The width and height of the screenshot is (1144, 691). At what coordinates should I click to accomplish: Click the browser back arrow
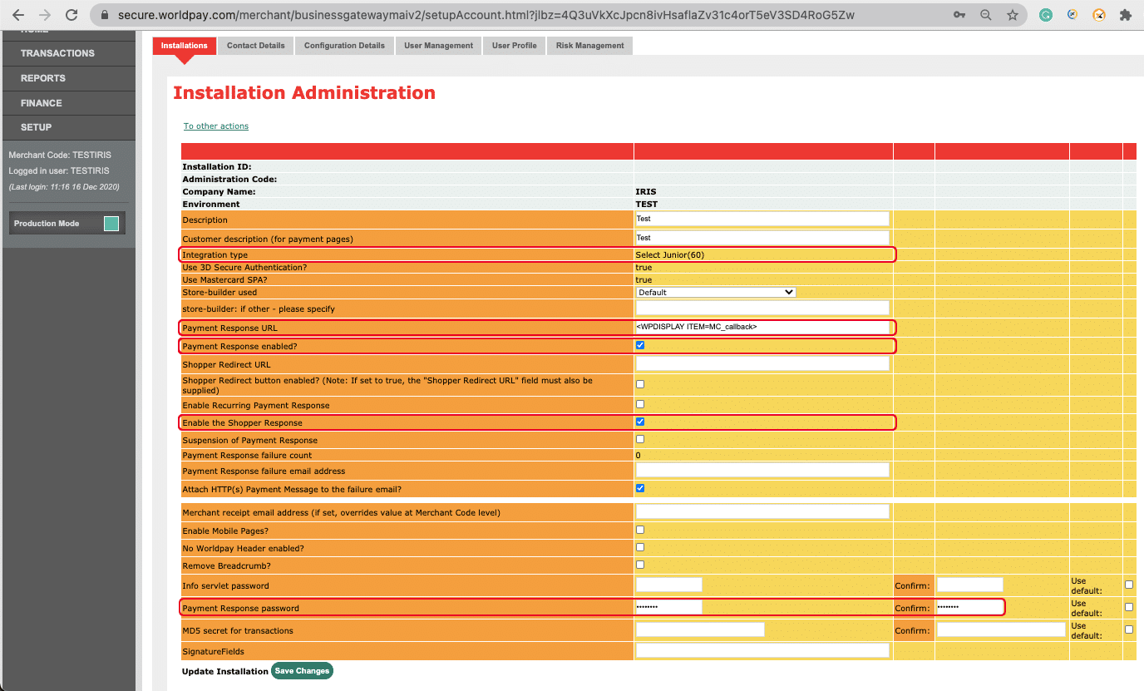[x=18, y=15]
